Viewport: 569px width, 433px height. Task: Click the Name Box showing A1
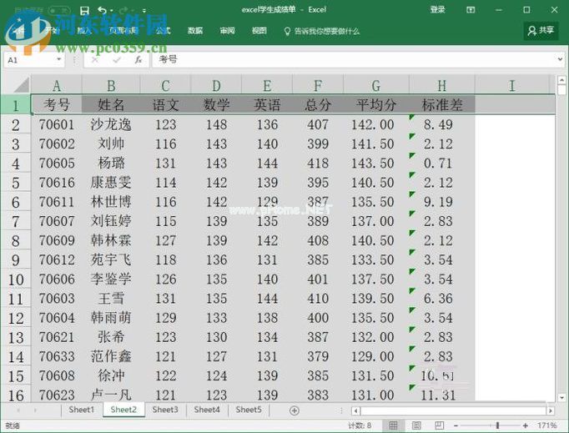point(30,60)
